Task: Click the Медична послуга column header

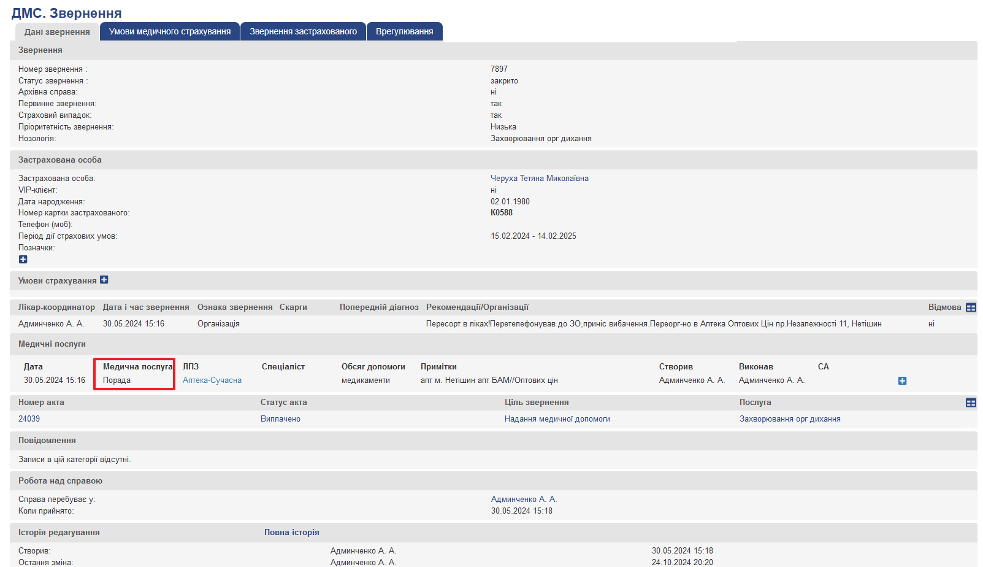Action: click(137, 367)
